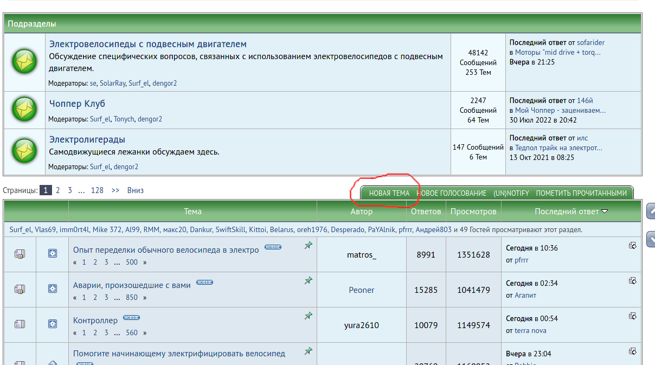The image size is (655, 365).
Task: Click the НОВЫЕ badge next to Аварии, произошедшие с вами
Action: click(x=204, y=283)
